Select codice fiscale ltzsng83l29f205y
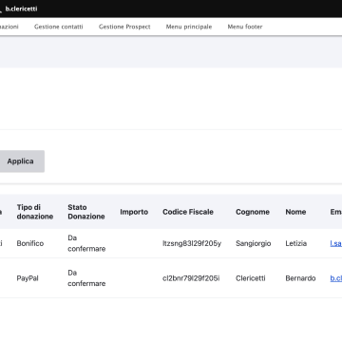Image resolution: width=342 pixels, height=342 pixels. tap(192, 243)
